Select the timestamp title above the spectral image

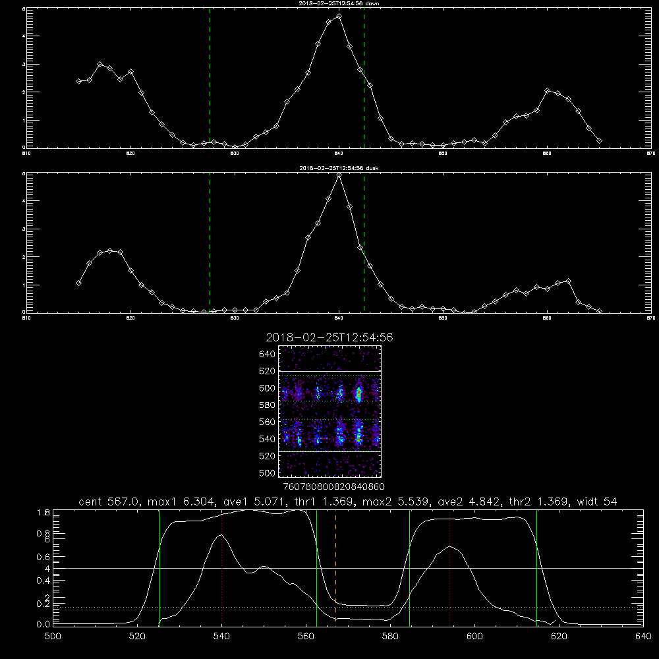(x=329, y=337)
